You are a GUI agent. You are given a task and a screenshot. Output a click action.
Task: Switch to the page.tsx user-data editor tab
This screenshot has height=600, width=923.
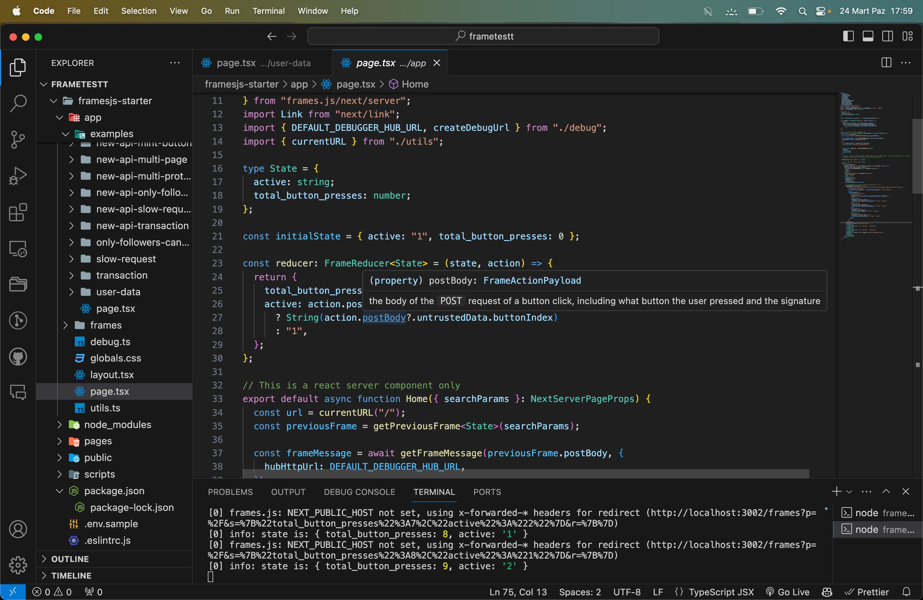point(262,63)
